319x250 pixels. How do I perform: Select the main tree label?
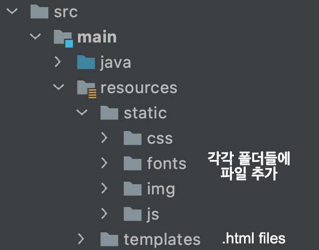[97, 37]
